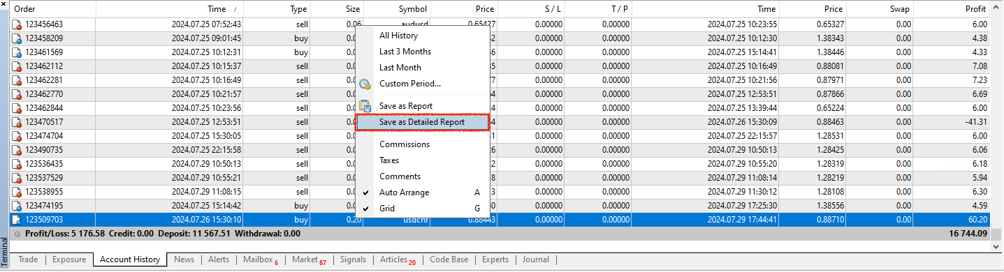This screenshot has height=272, width=1004.
Task: Open the Experts tab
Action: pos(495,259)
